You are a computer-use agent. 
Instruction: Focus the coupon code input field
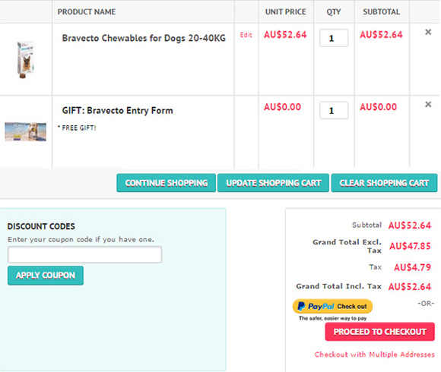point(85,254)
